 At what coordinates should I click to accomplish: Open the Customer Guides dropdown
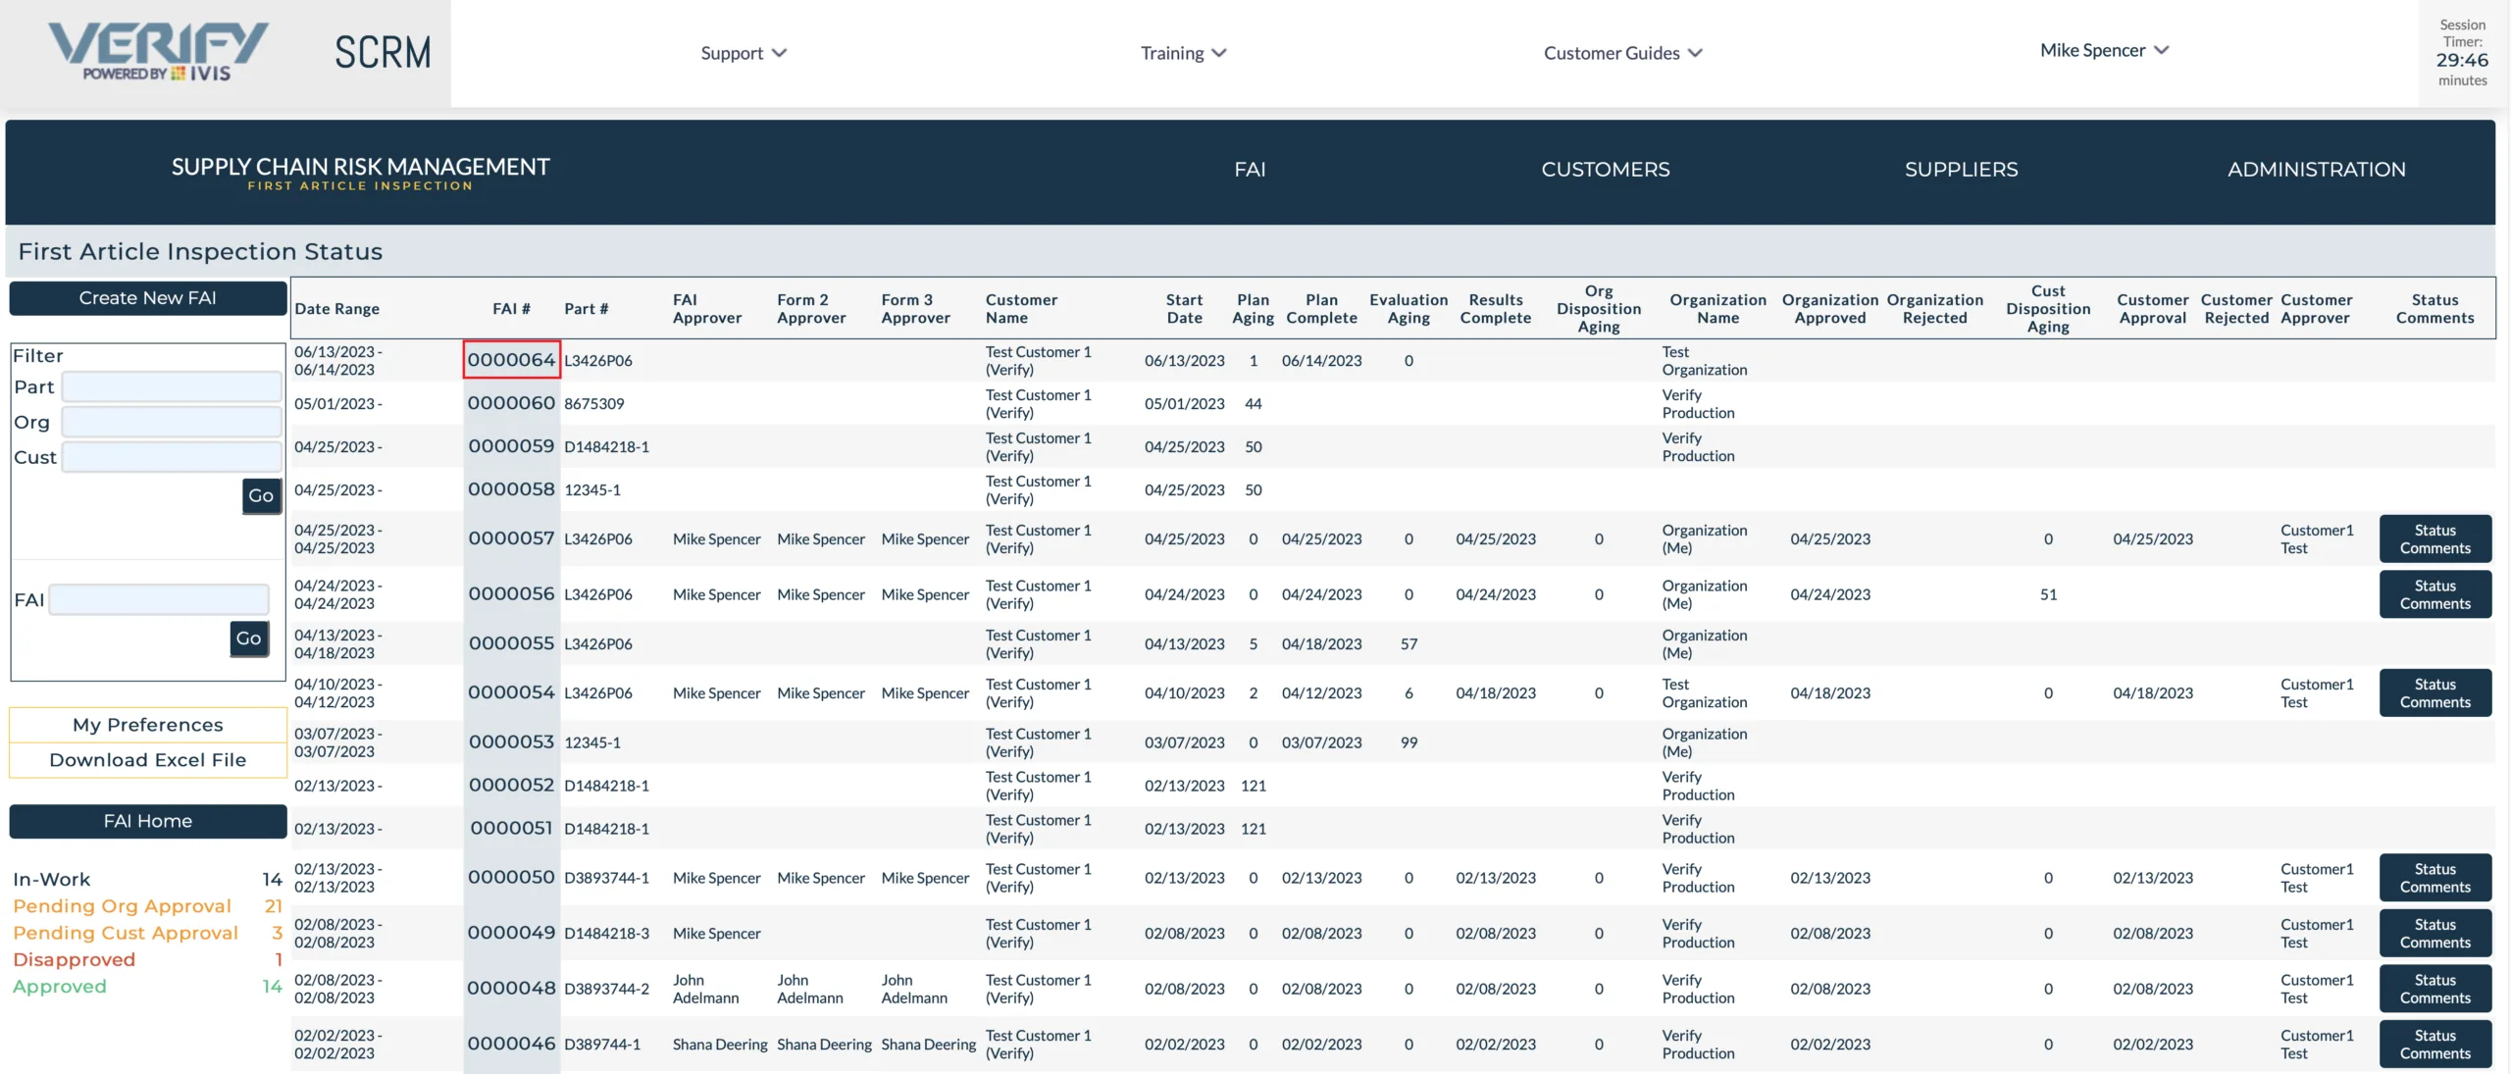point(1622,53)
